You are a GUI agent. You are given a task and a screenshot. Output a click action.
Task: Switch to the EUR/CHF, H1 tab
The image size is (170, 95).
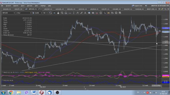128,9
